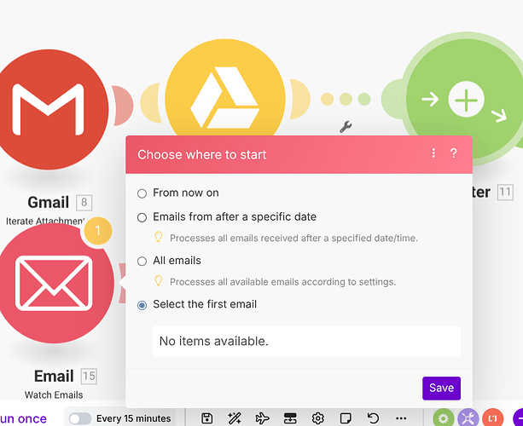Open the Every 15 minutes schedule setting

tap(133, 418)
